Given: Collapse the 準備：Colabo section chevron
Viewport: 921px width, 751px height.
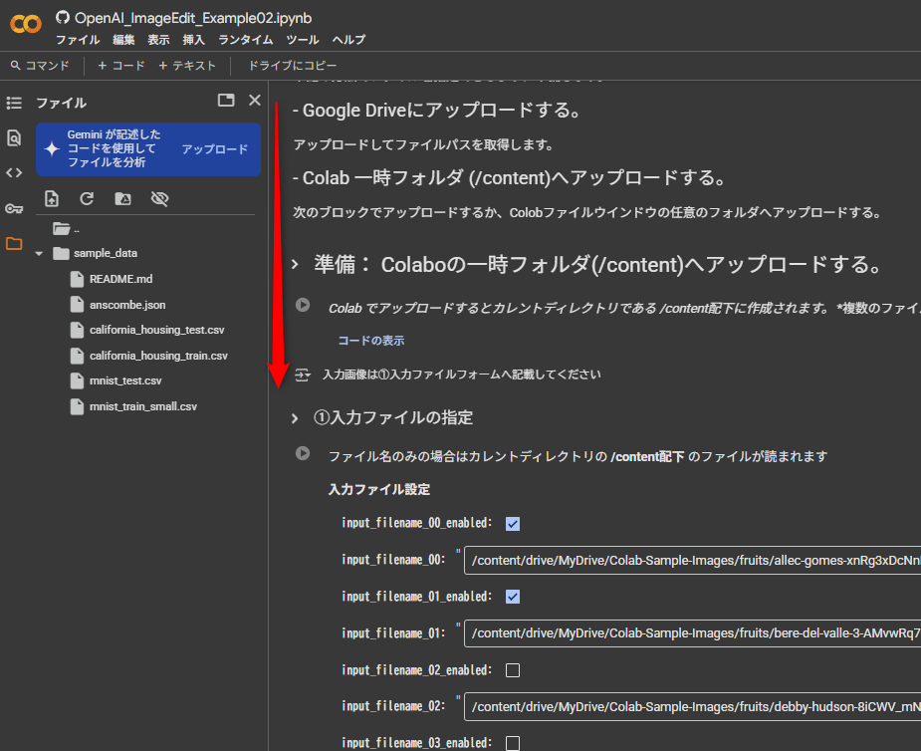Looking at the screenshot, I should [x=295, y=265].
